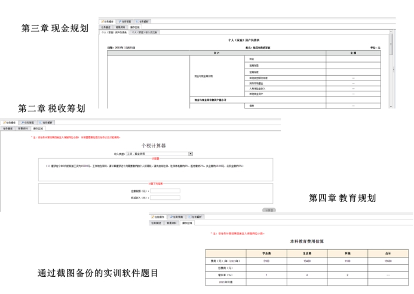
Task: Switch to 个人（家庭）收入支出表 tab
Action: 145,32
